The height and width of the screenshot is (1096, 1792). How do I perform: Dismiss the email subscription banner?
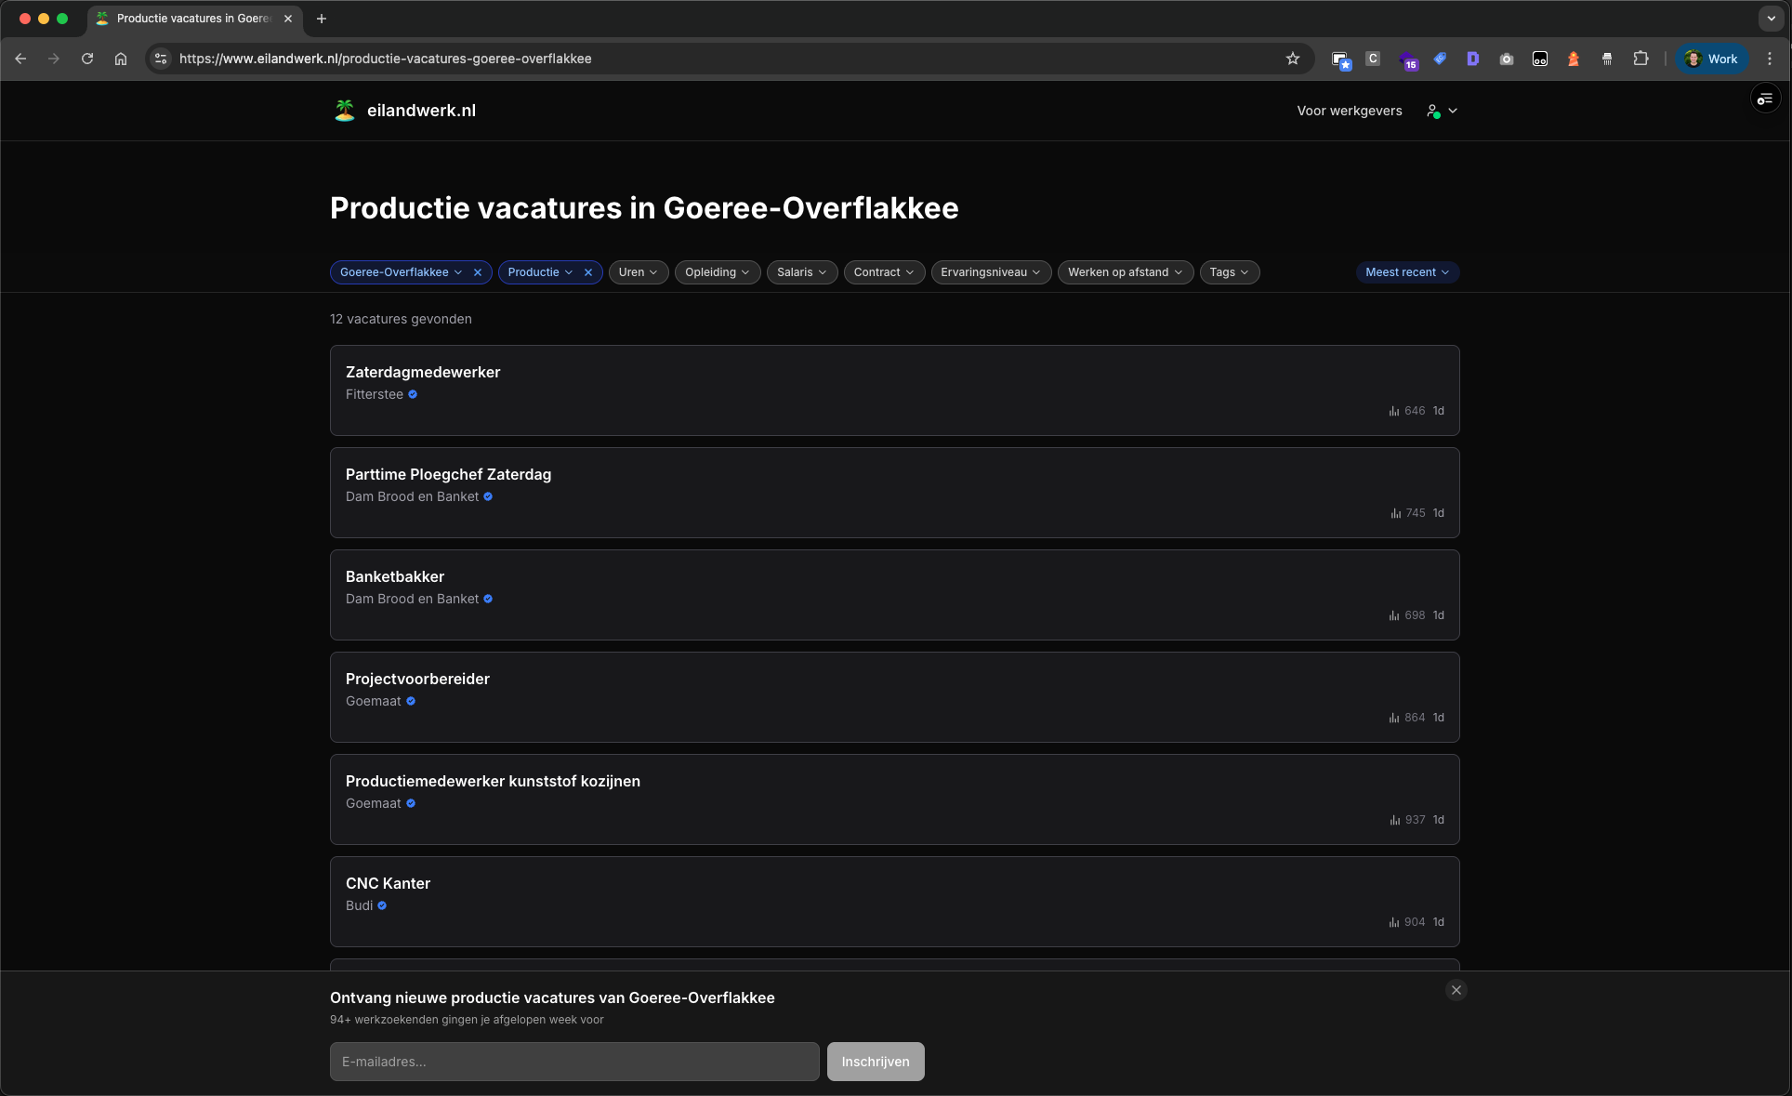point(1456,990)
